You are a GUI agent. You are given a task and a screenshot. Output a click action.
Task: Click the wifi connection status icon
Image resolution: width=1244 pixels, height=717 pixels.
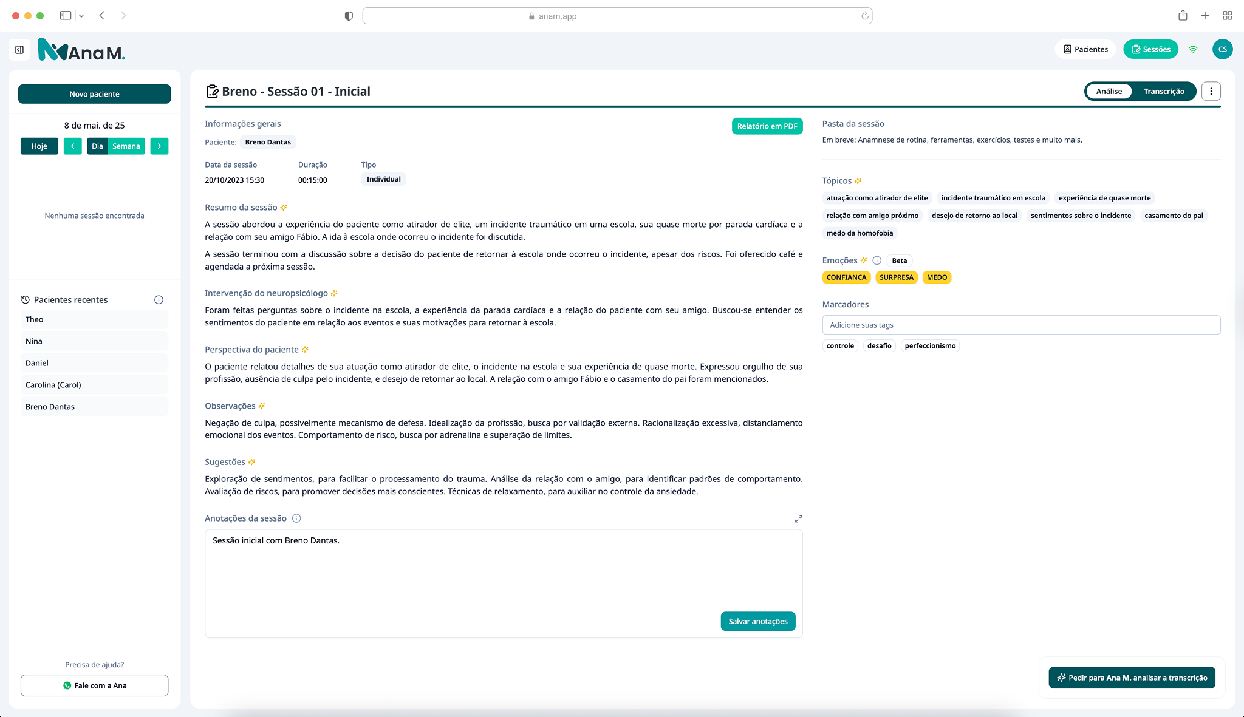point(1193,49)
